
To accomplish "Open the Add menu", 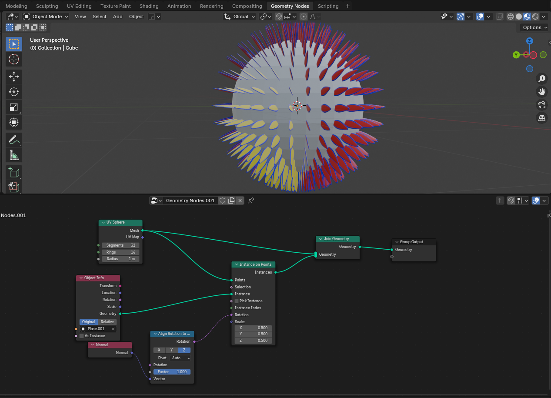I will pos(118,17).
